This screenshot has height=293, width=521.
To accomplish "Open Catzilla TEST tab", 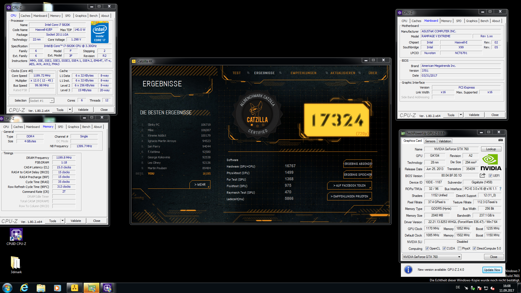I will point(236,73).
